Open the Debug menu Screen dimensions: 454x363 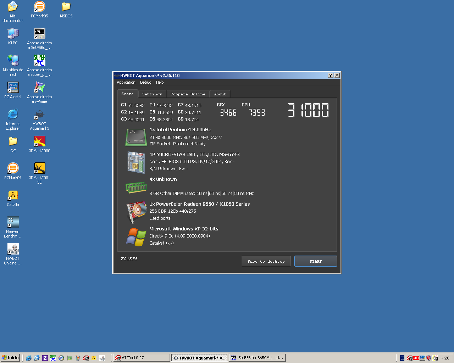(x=145, y=82)
